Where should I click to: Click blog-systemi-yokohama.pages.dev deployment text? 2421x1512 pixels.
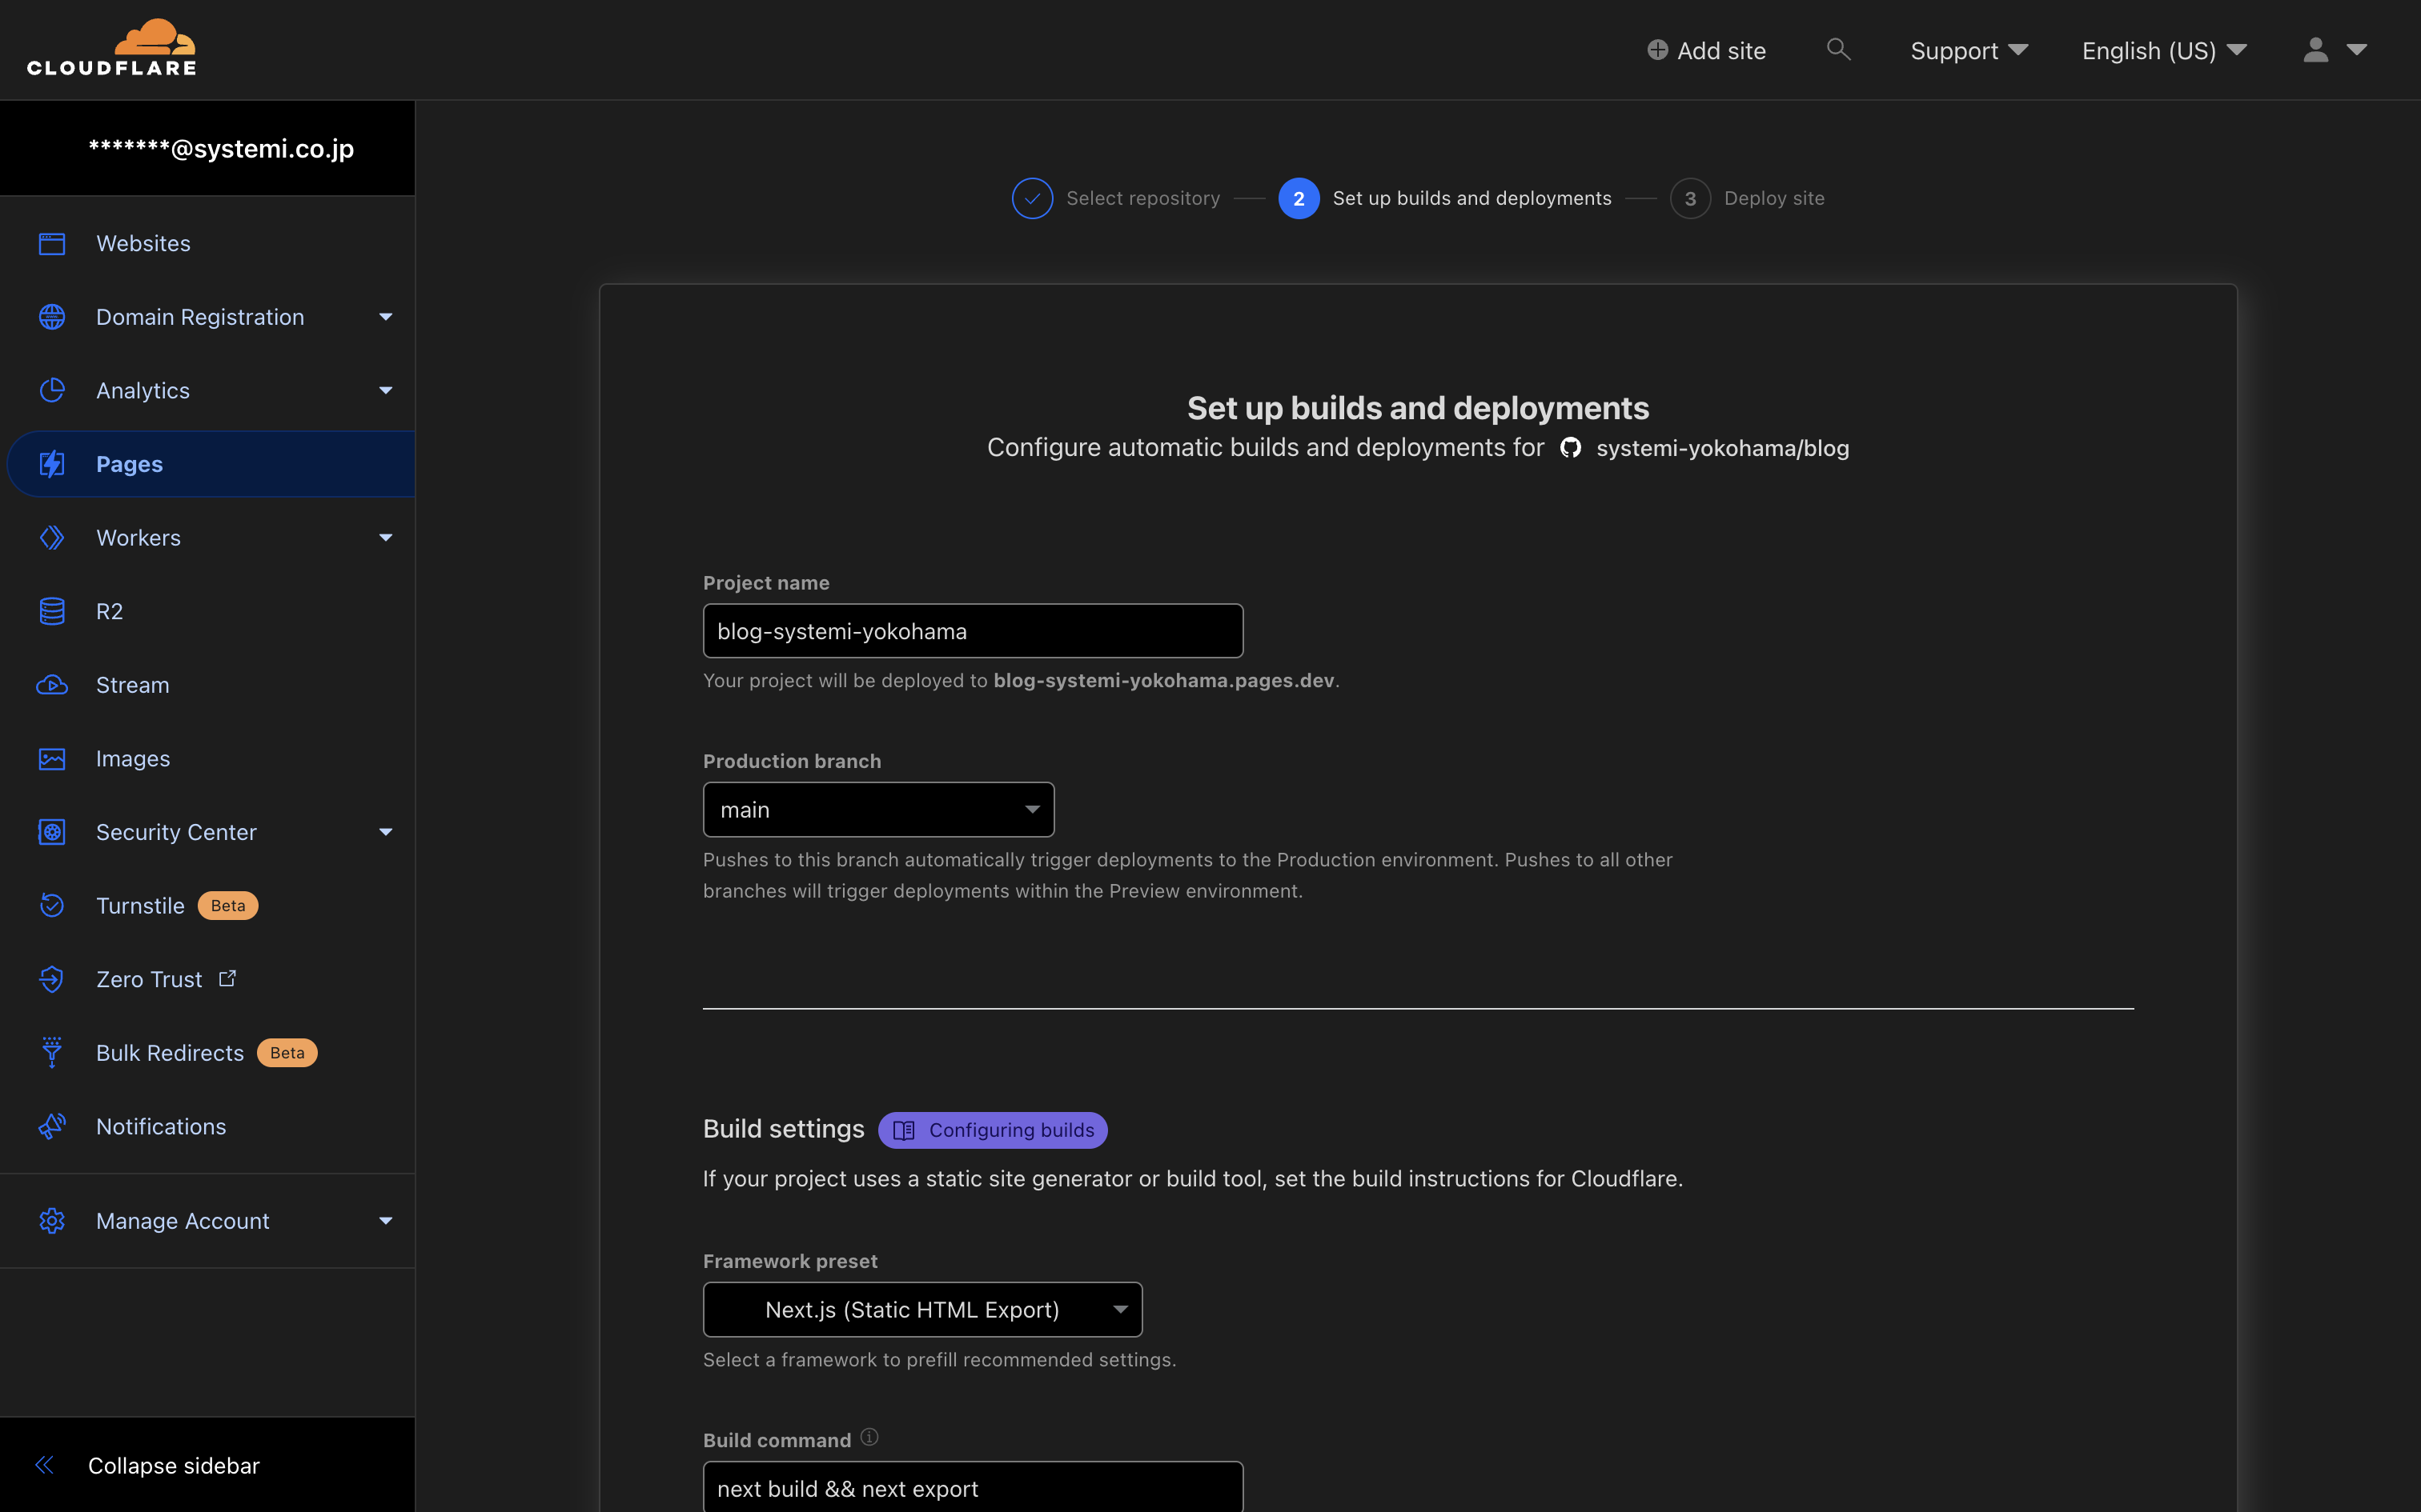1163,680
